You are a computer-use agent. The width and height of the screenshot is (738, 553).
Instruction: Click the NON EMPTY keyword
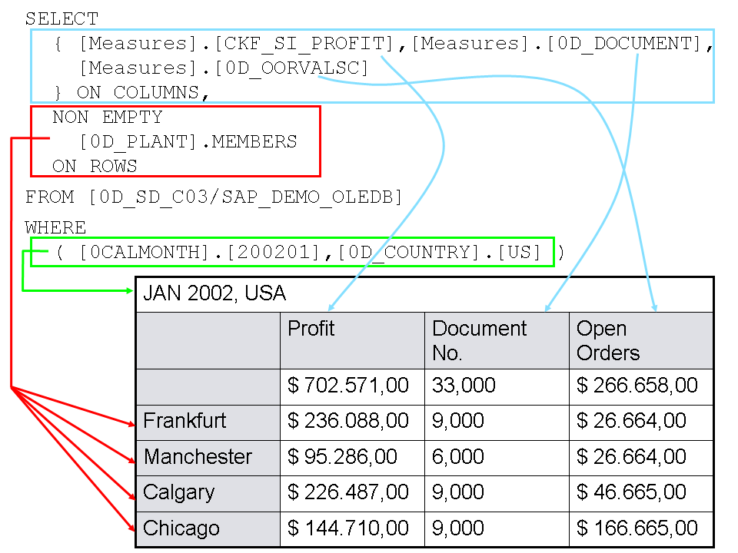click(107, 118)
